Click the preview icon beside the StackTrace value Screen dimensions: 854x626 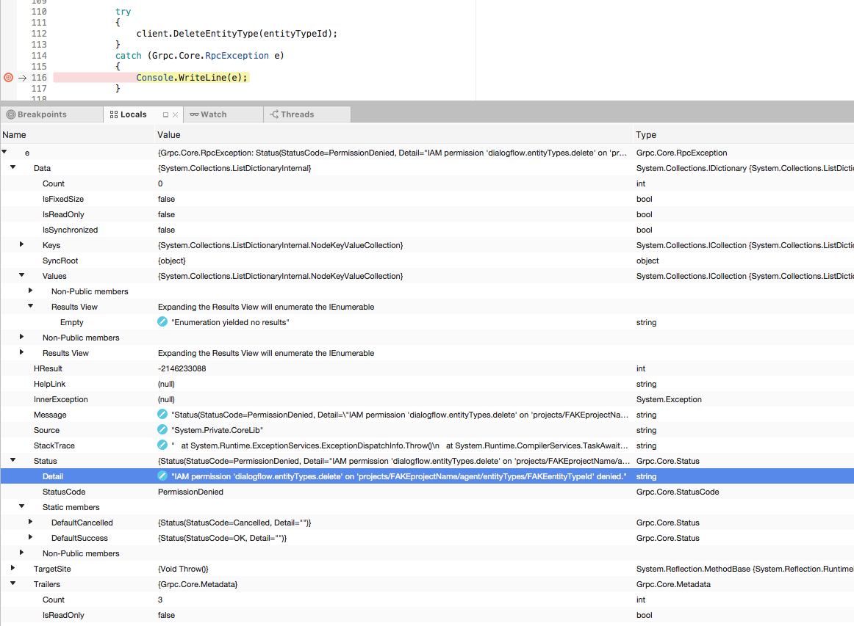pos(162,445)
